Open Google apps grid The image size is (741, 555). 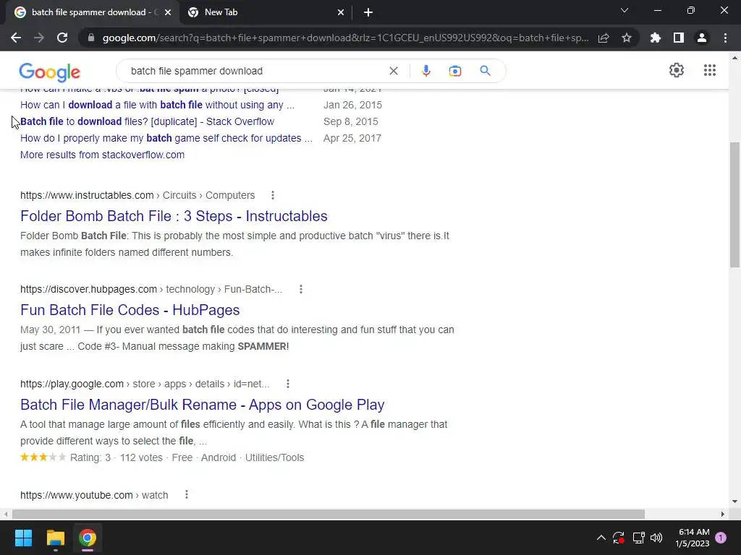click(710, 70)
